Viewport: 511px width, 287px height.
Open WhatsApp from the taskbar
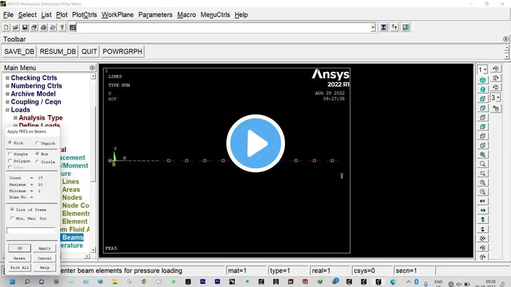tap(173, 282)
